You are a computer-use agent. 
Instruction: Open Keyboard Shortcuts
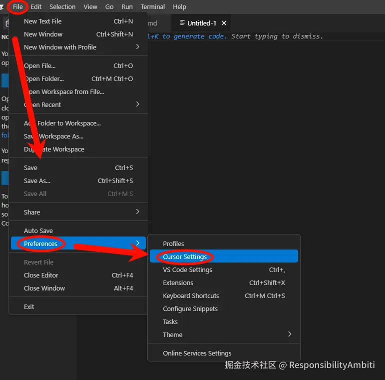[x=224, y=296]
